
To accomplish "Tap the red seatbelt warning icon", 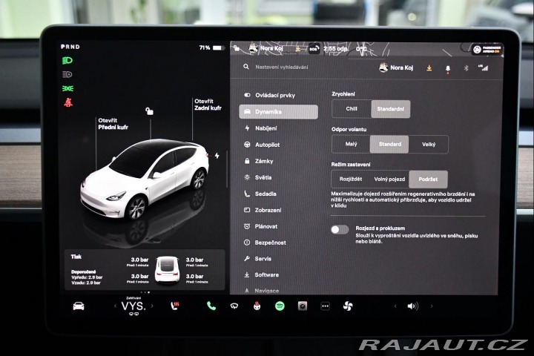I will [x=68, y=102].
